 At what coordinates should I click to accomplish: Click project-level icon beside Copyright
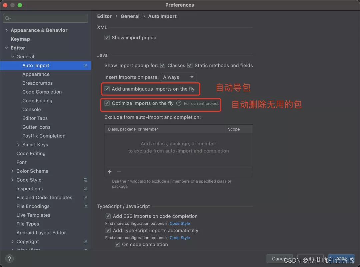coord(86,242)
